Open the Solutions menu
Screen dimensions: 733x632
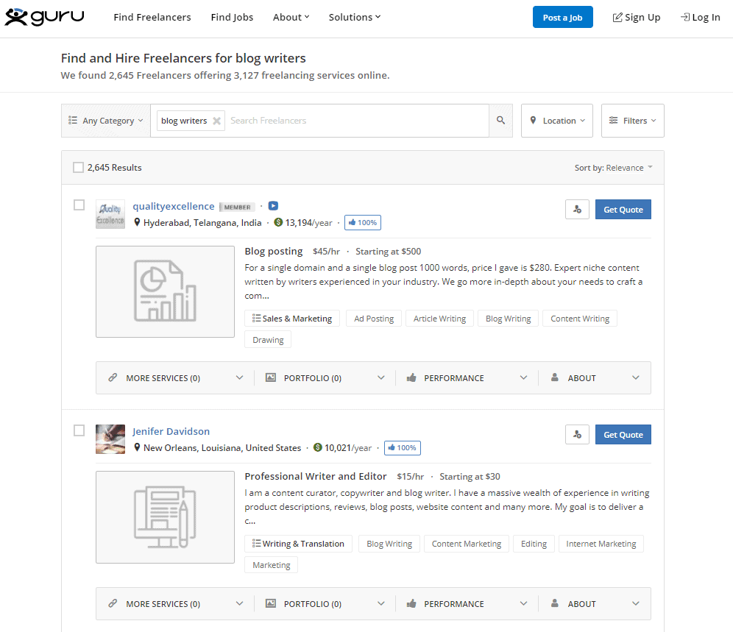354,18
